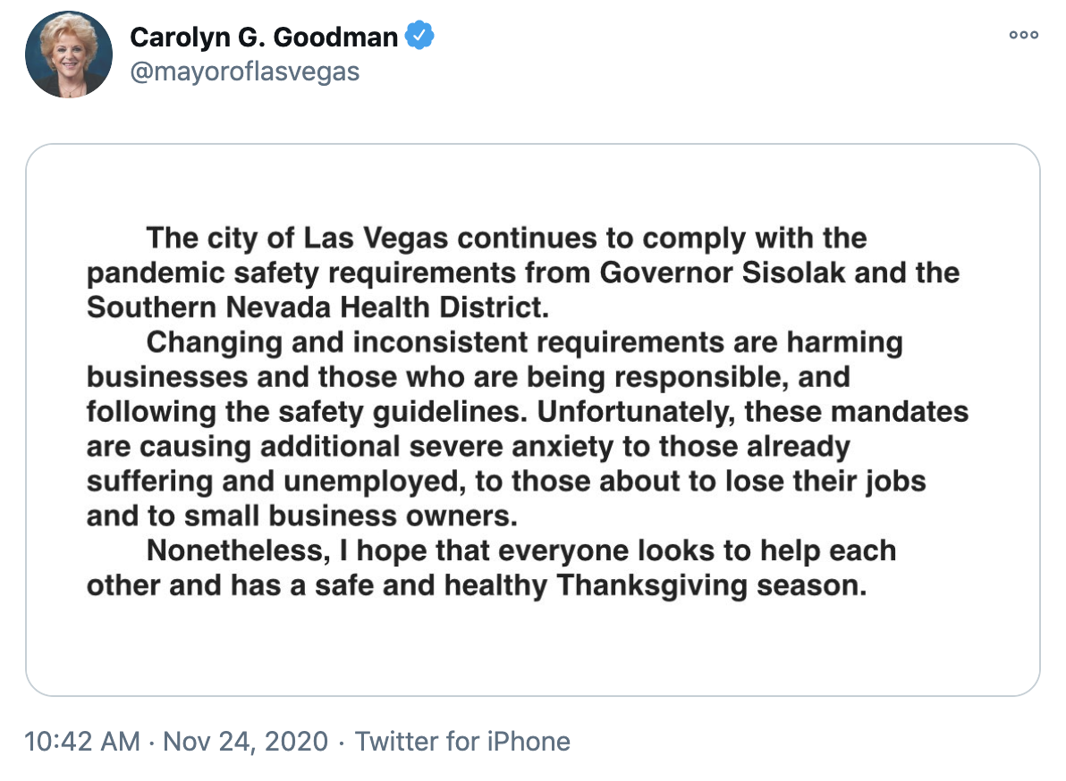Click the Carolyn G. Goodman display name
The width and height of the screenshot is (1066, 781).
[264, 37]
